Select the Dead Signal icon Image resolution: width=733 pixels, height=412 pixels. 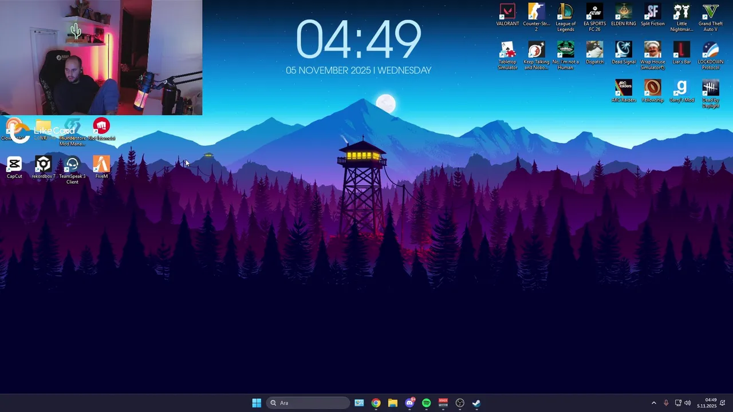tap(624, 53)
